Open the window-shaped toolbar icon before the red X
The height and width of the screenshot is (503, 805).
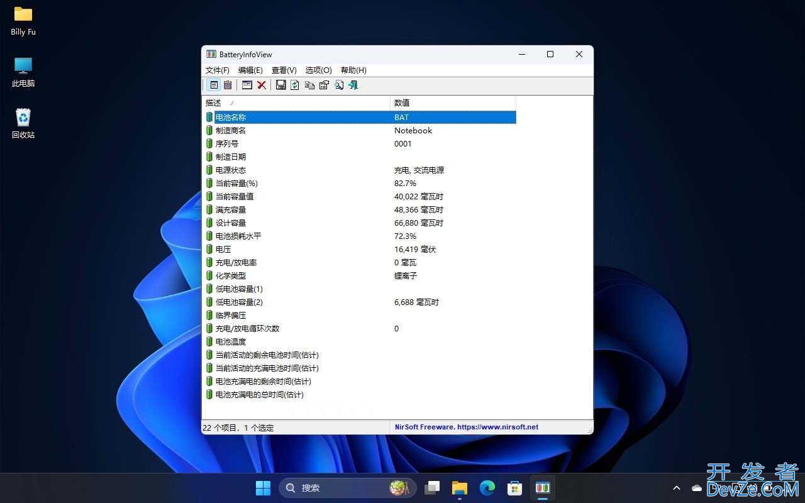pos(247,85)
